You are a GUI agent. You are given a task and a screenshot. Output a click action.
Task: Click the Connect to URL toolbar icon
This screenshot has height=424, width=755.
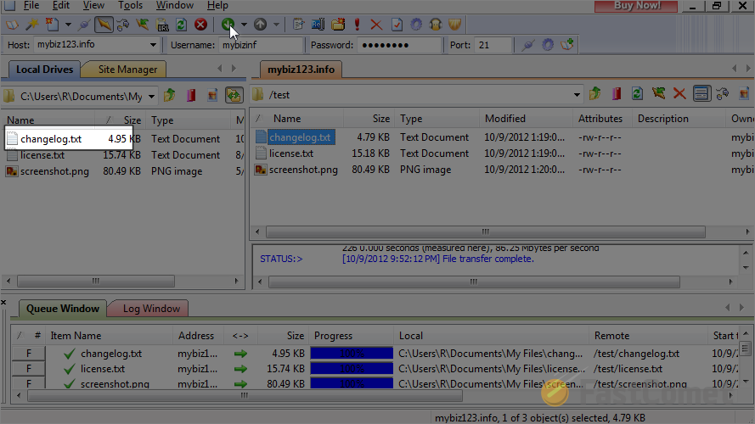pyautogui.click(x=162, y=25)
